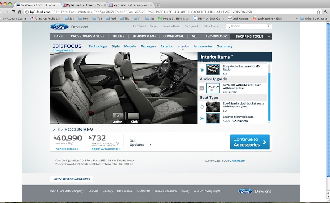Image resolution: width=330 pixels, height=203 pixels.
Task: Open the Technology configurator tab
Action: coord(98,46)
